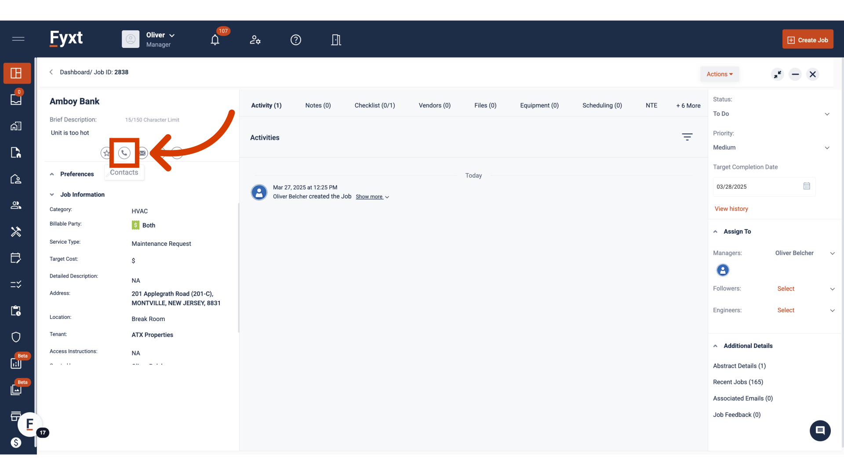
Task: Click the star favorite icon
Action: pyautogui.click(x=106, y=153)
